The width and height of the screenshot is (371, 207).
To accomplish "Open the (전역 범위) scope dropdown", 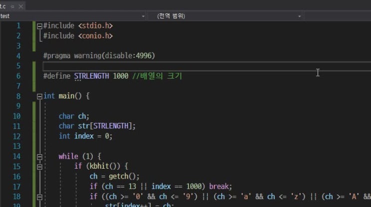I will pos(299,16).
